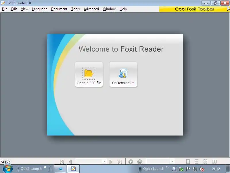Go to last page icon

[120, 162]
